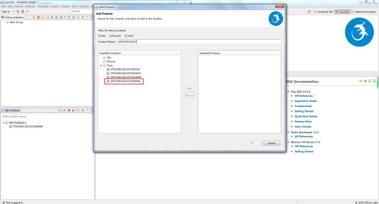Open the Fundamentals documentation link

(x=303, y=106)
